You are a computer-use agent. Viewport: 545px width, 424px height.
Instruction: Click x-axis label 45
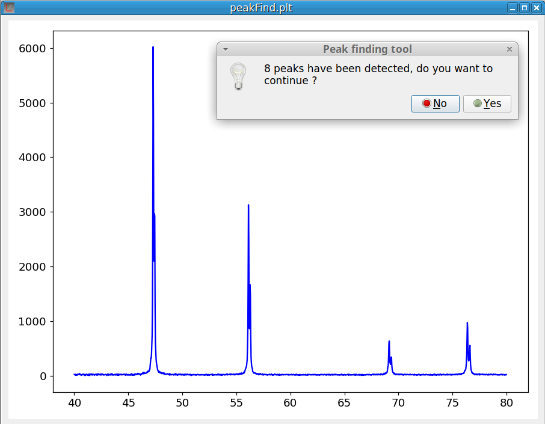tap(128, 403)
